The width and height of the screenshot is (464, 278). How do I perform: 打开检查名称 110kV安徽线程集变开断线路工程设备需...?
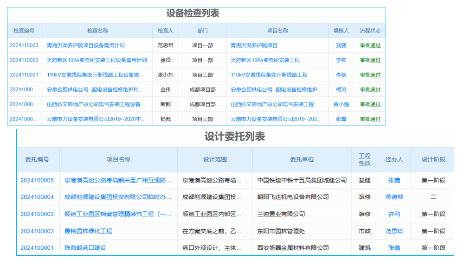(95, 75)
